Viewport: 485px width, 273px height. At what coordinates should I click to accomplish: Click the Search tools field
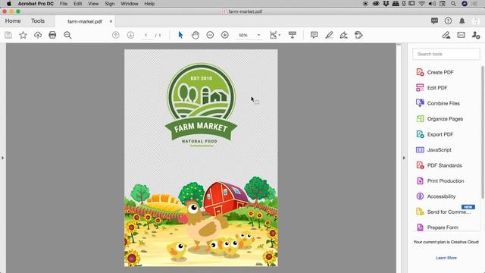(x=446, y=54)
